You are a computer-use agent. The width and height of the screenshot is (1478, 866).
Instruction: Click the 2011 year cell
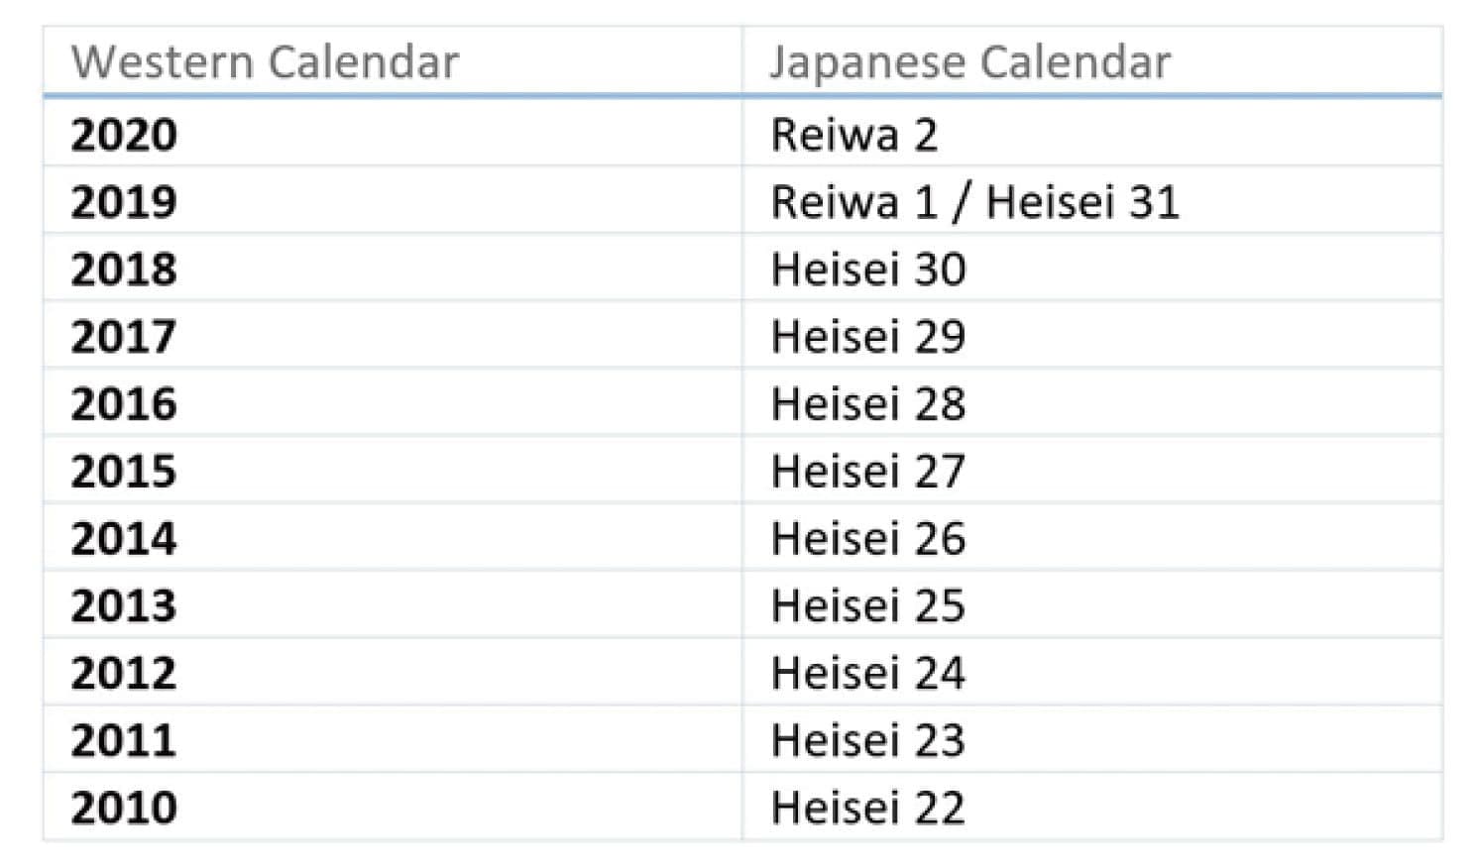(x=124, y=741)
